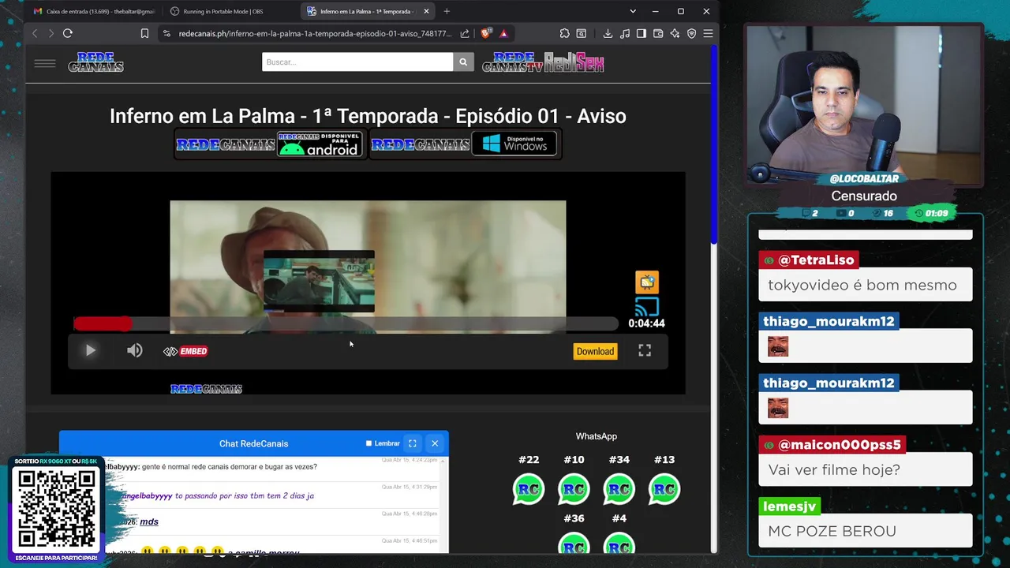This screenshot has height=568, width=1010.
Task: Submit search with magnifier button
Action: pyautogui.click(x=463, y=62)
